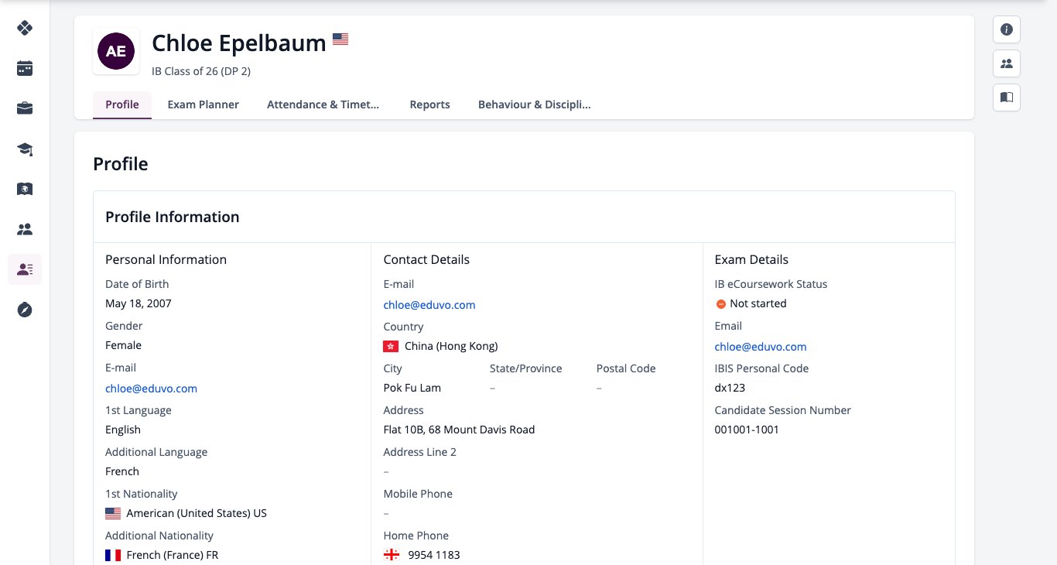Open the compass icon in sidebar
The width and height of the screenshot is (1057, 565).
(25, 310)
